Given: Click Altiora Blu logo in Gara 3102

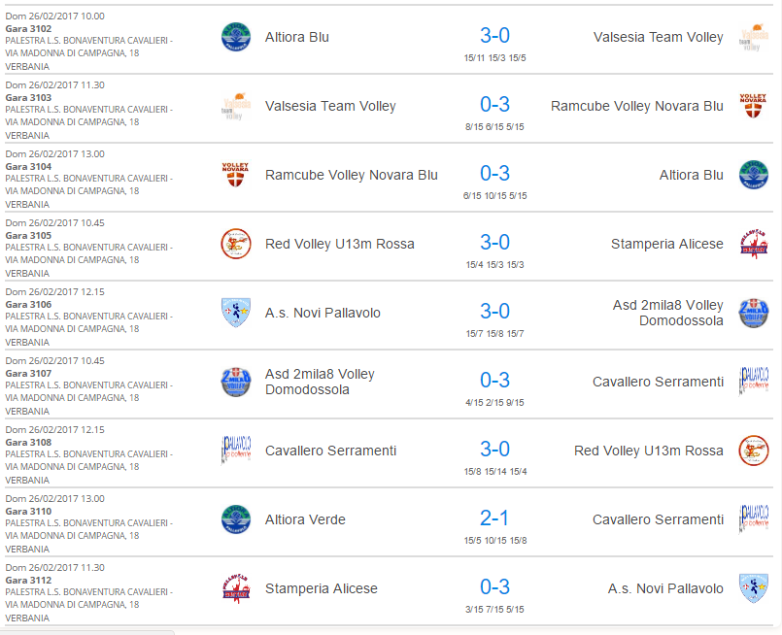Looking at the screenshot, I should tap(236, 37).
